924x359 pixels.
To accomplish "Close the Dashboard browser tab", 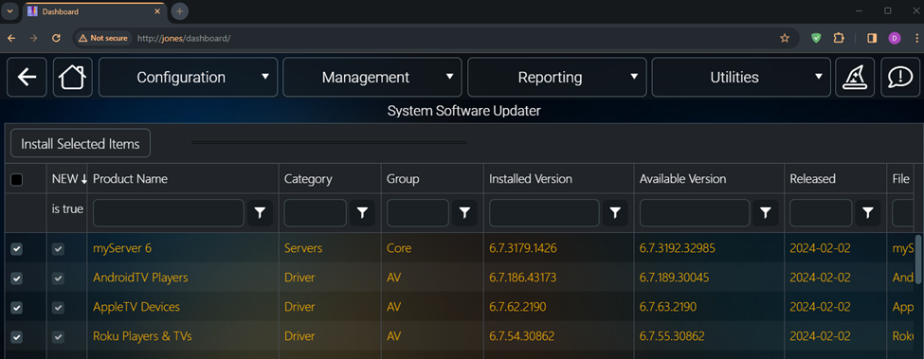I will pyautogui.click(x=156, y=11).
